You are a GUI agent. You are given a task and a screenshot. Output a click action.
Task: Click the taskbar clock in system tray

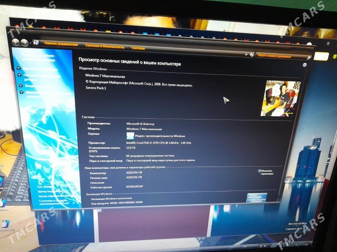294,244
